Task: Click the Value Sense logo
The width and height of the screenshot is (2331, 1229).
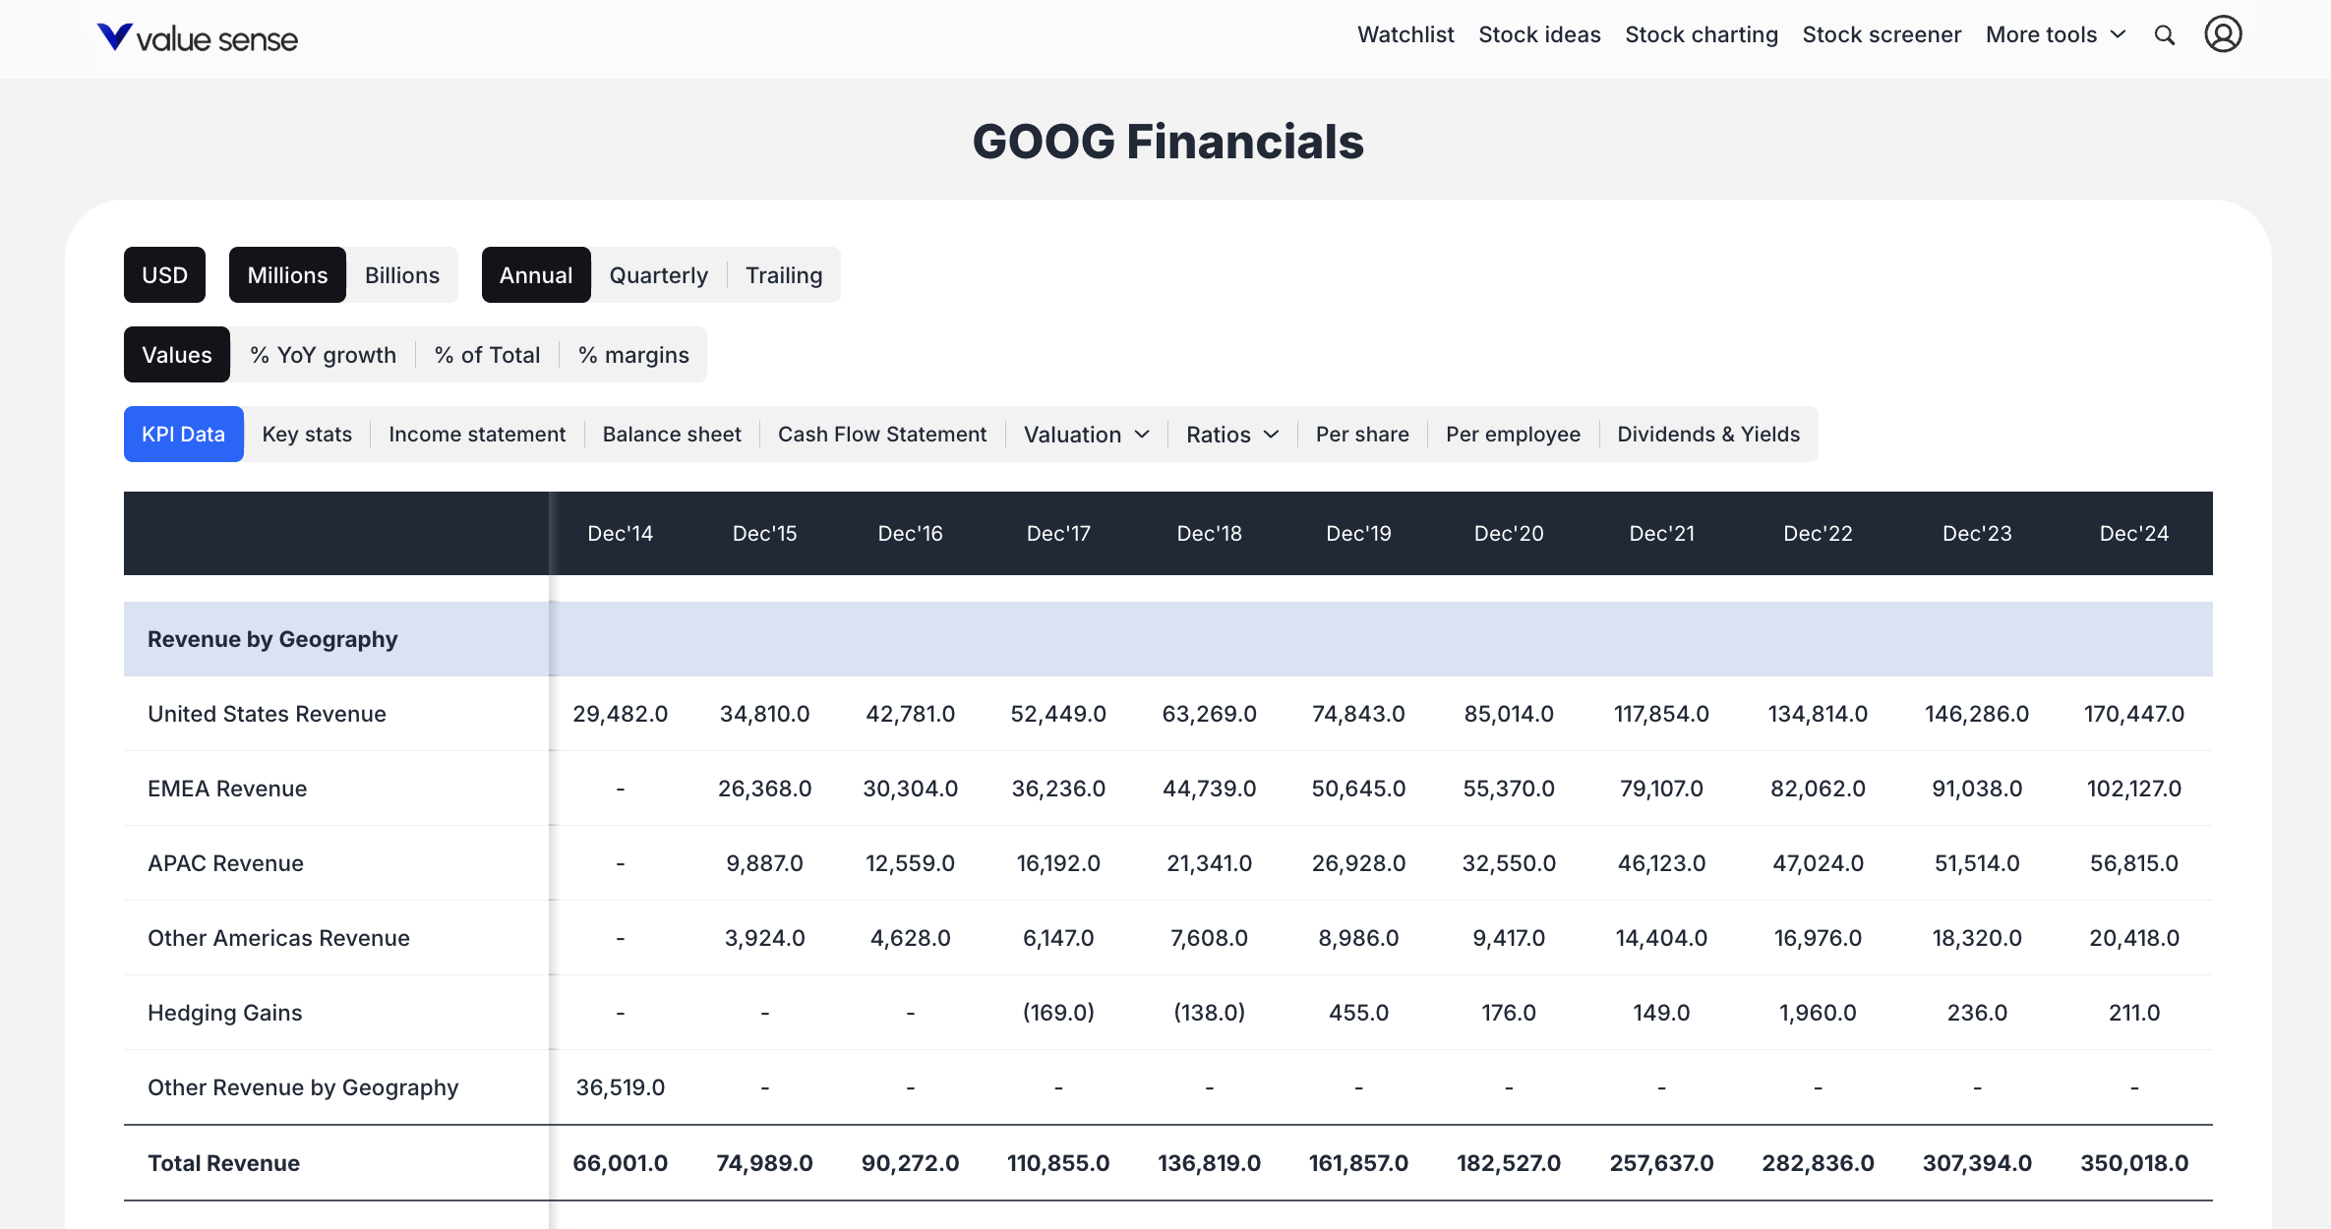Action: [197, 37]
